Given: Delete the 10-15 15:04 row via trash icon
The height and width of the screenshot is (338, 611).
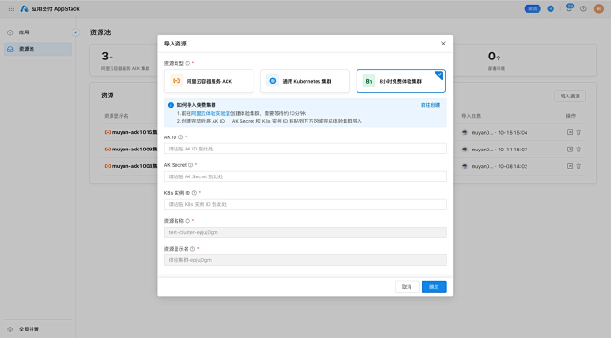Looking at the screenshot, I should coord(578,132).
